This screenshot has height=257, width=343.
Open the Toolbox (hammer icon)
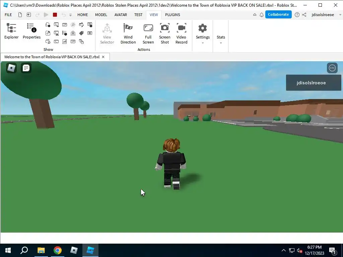click(48, 33)
